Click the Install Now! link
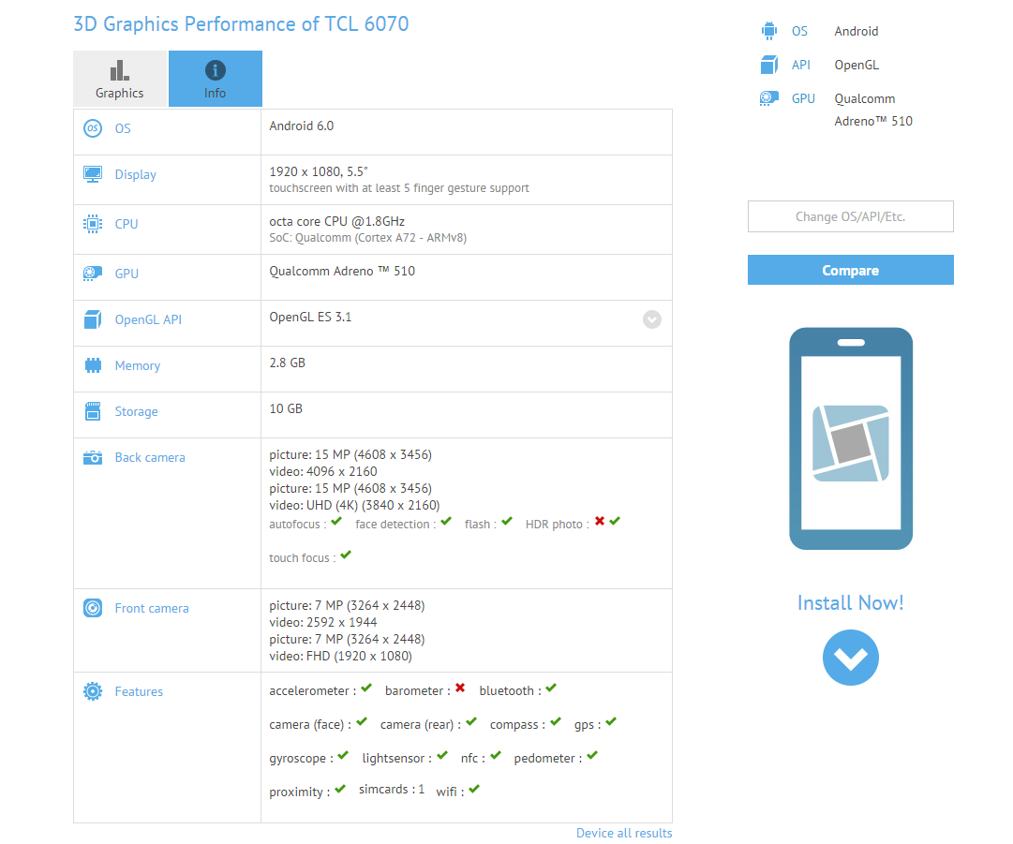1013x844 pixels. pyautogui.click(x=850, y=603)
